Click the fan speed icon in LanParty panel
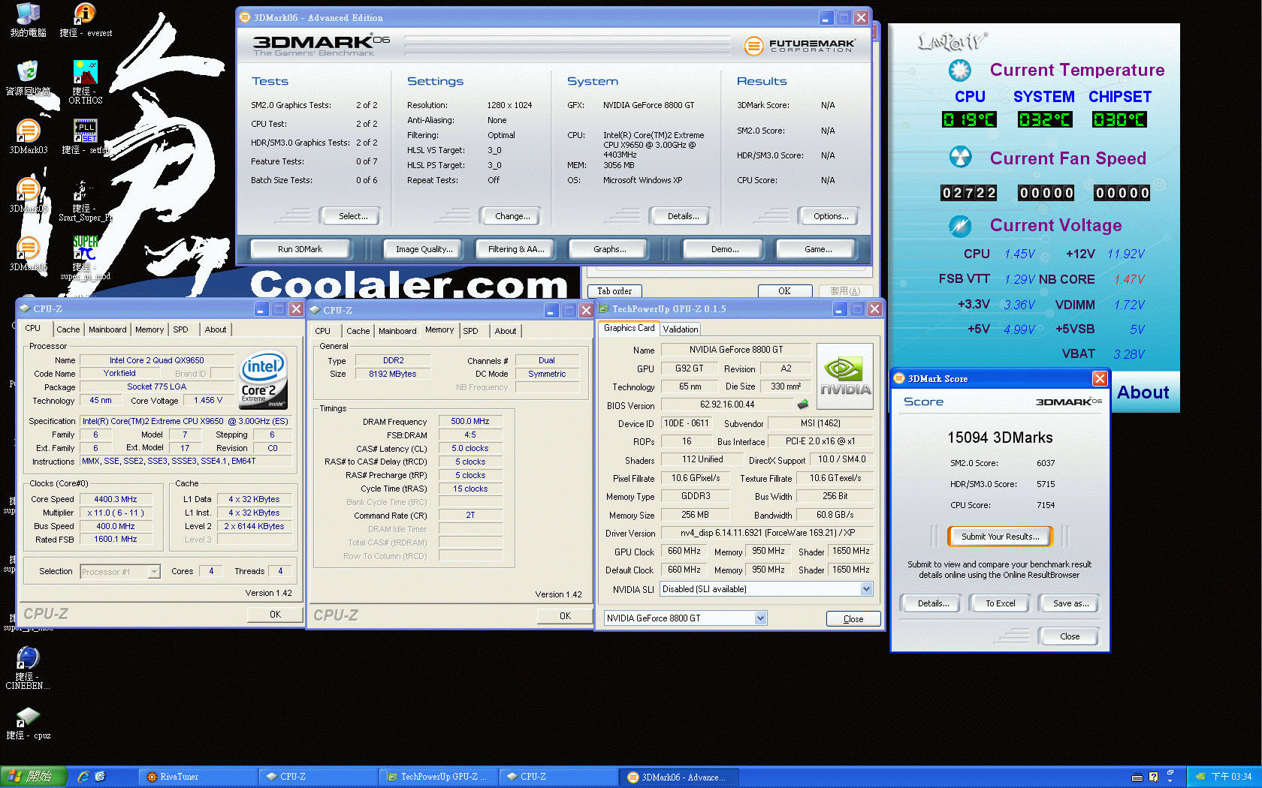The width and height of the screenshot is (1262, 788). [x=959, y=158]
